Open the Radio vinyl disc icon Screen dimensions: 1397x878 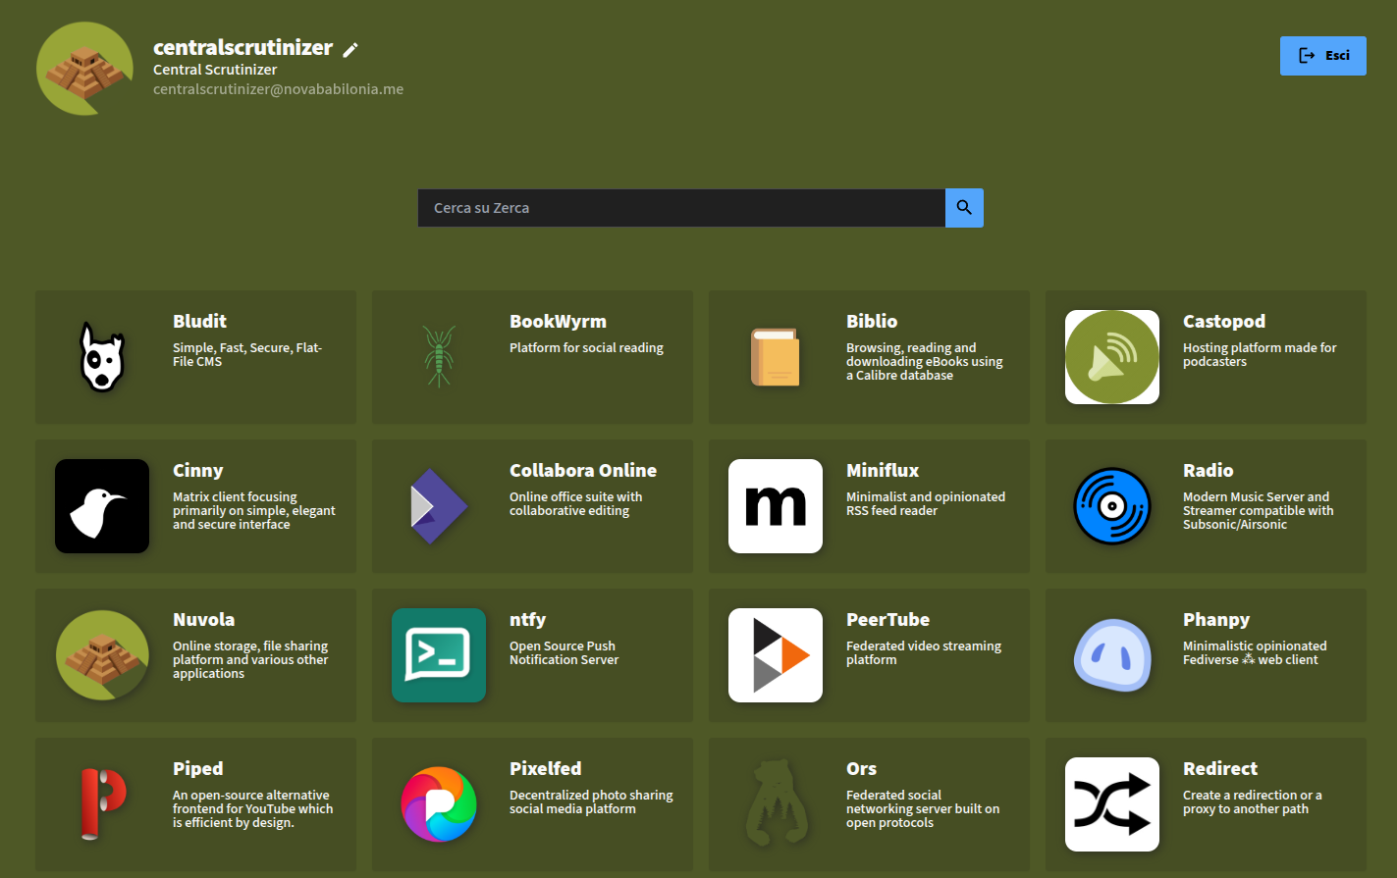1112,506
